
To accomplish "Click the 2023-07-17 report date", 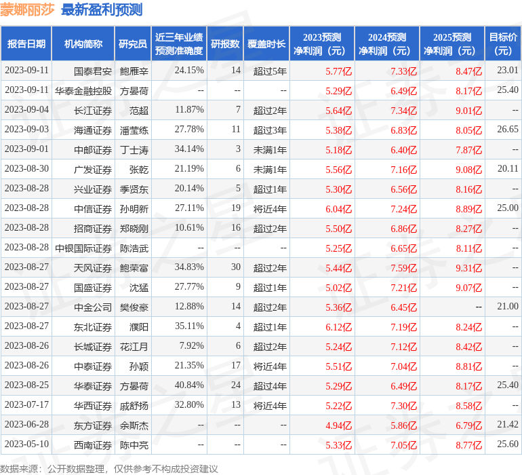I will pyautogui.click(x=26, y=404).
